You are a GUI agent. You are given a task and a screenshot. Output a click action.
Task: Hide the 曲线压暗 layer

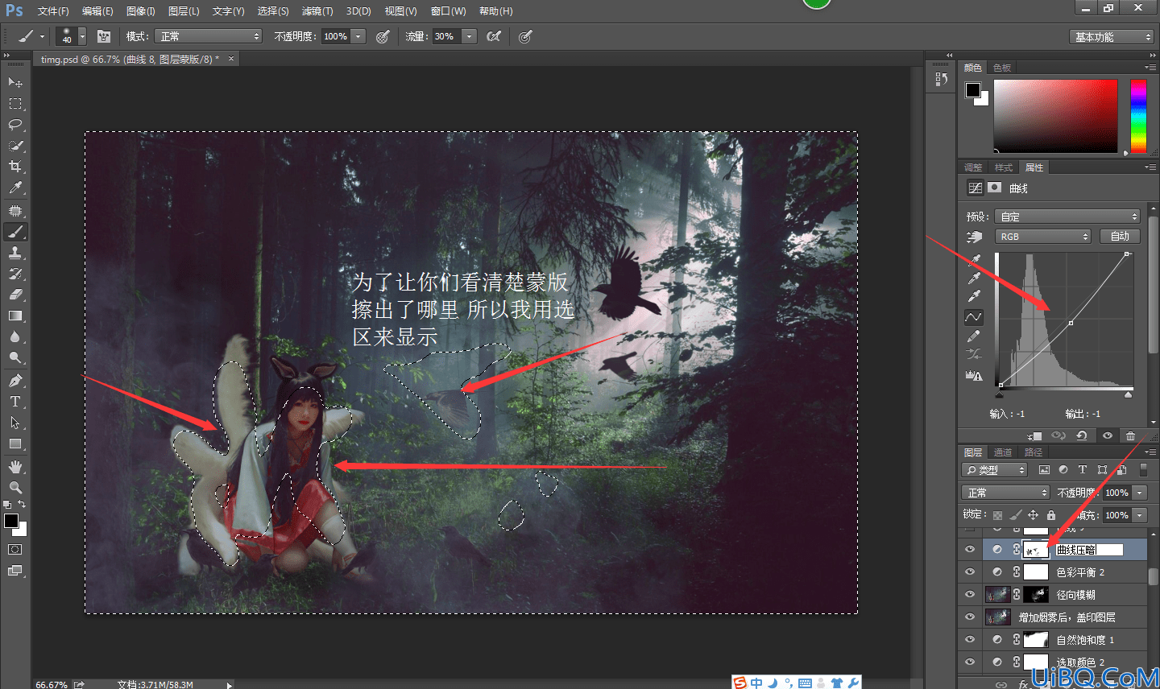pos(970,550)
